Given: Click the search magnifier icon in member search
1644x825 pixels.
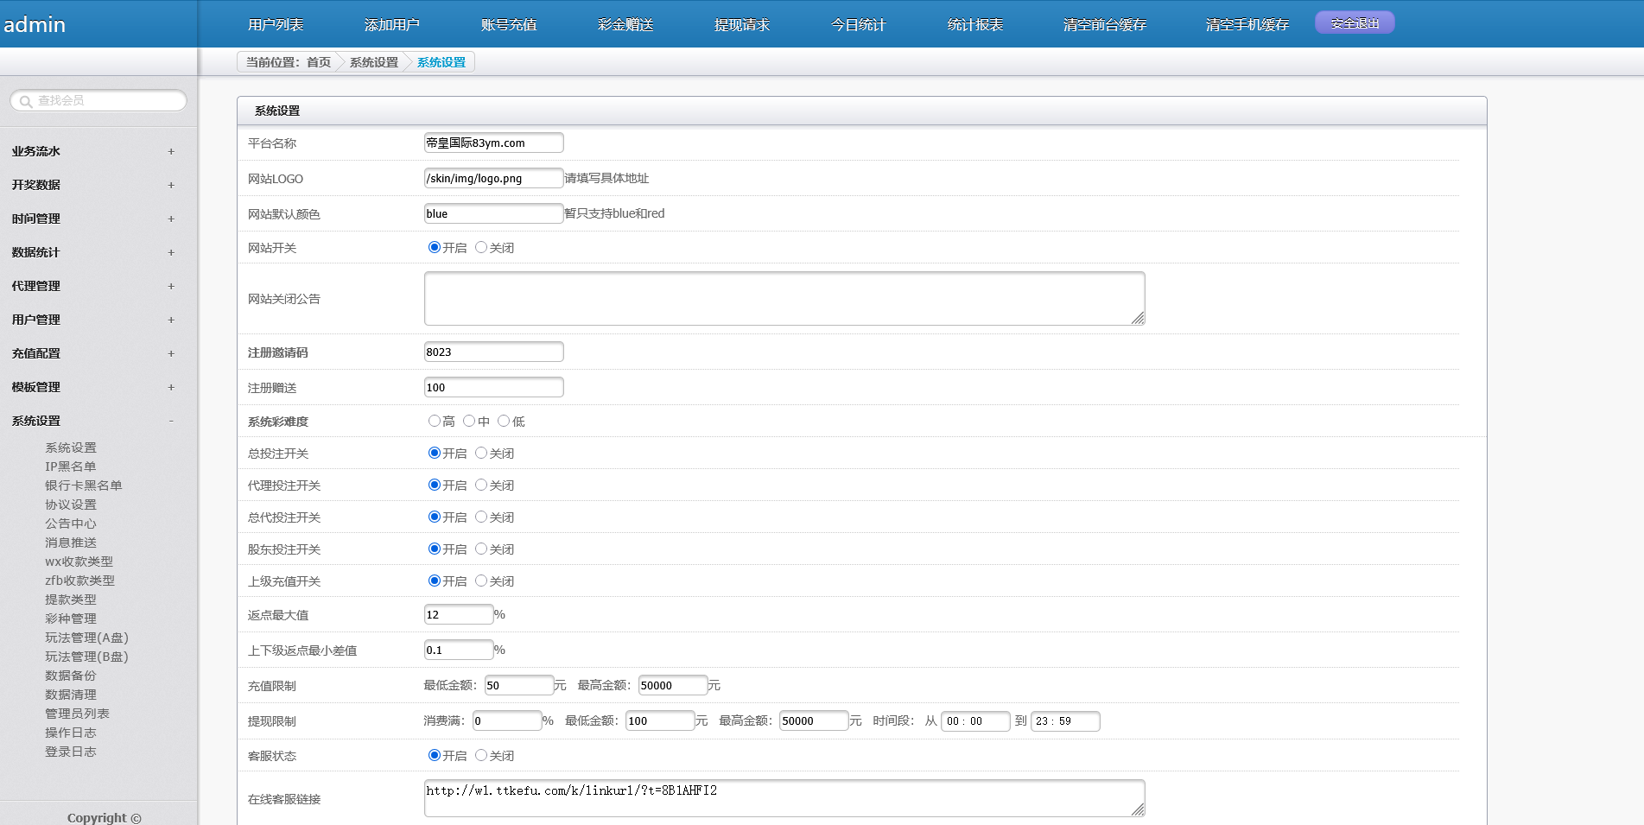Looking at the screenshot, I should (26, 101).
